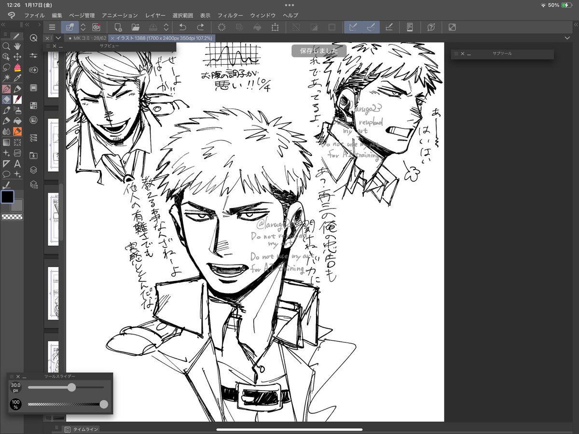
Task: Click the full screen diagonal arrow icon
Action: (x=452, y=27)
